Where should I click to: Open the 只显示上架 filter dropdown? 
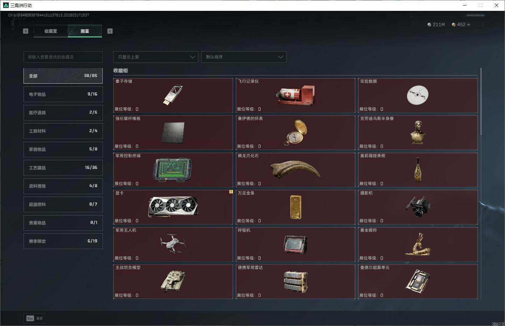[x=156, y=57]
